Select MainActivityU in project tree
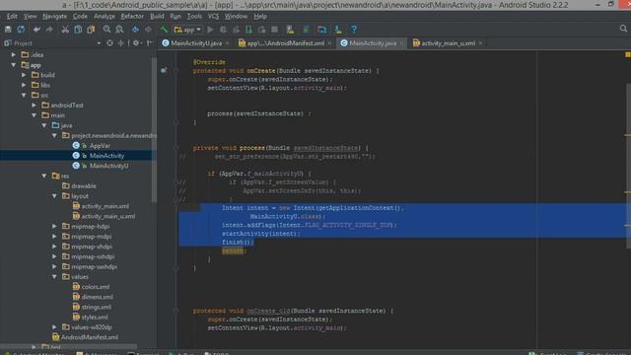Screen dimensions: 631x355 (108, 166)
